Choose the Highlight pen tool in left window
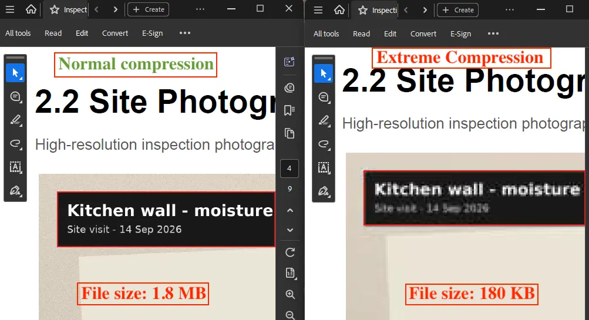Screen dimensions: 589x320 coord(15,120)
